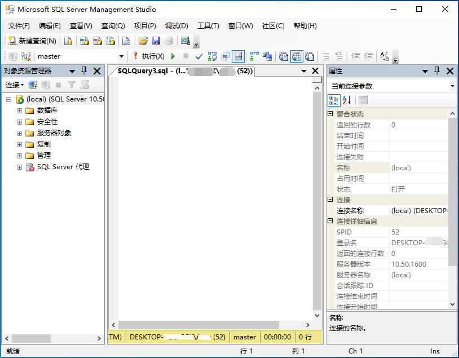
Task: Comment out the selected lines
Action: (326, 56)
